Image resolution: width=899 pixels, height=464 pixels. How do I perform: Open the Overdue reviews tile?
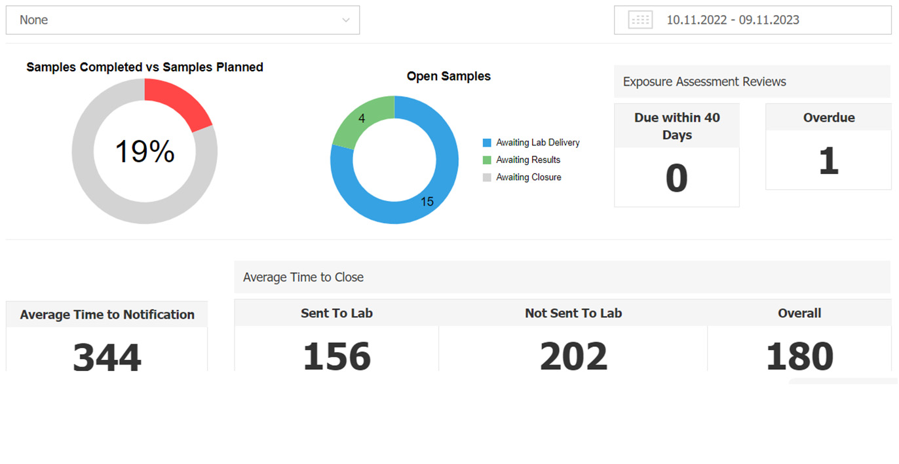click(x=829, y=147)
